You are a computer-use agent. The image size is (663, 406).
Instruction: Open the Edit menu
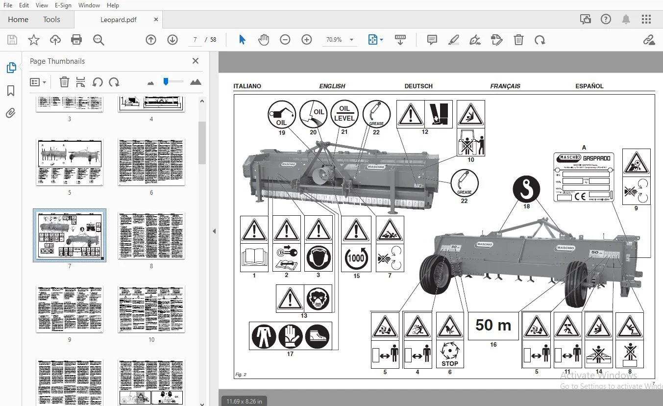(24, 5)
